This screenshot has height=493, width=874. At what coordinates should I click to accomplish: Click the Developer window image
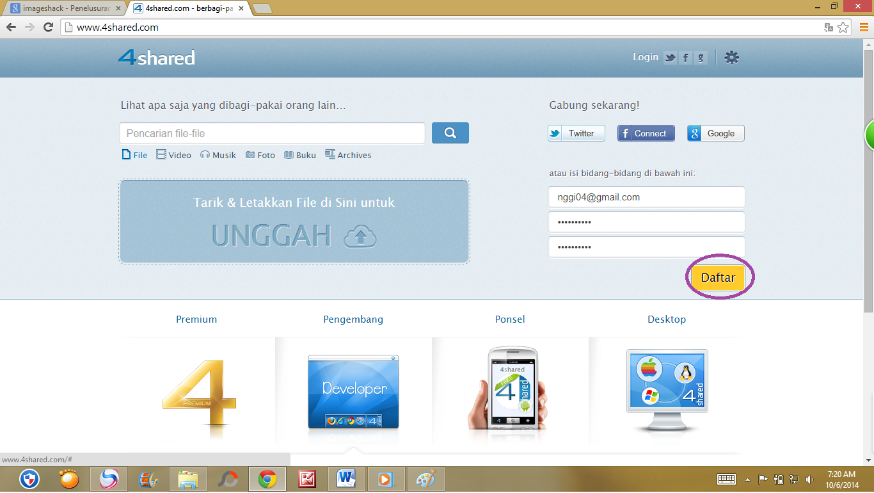coord(353,392)
